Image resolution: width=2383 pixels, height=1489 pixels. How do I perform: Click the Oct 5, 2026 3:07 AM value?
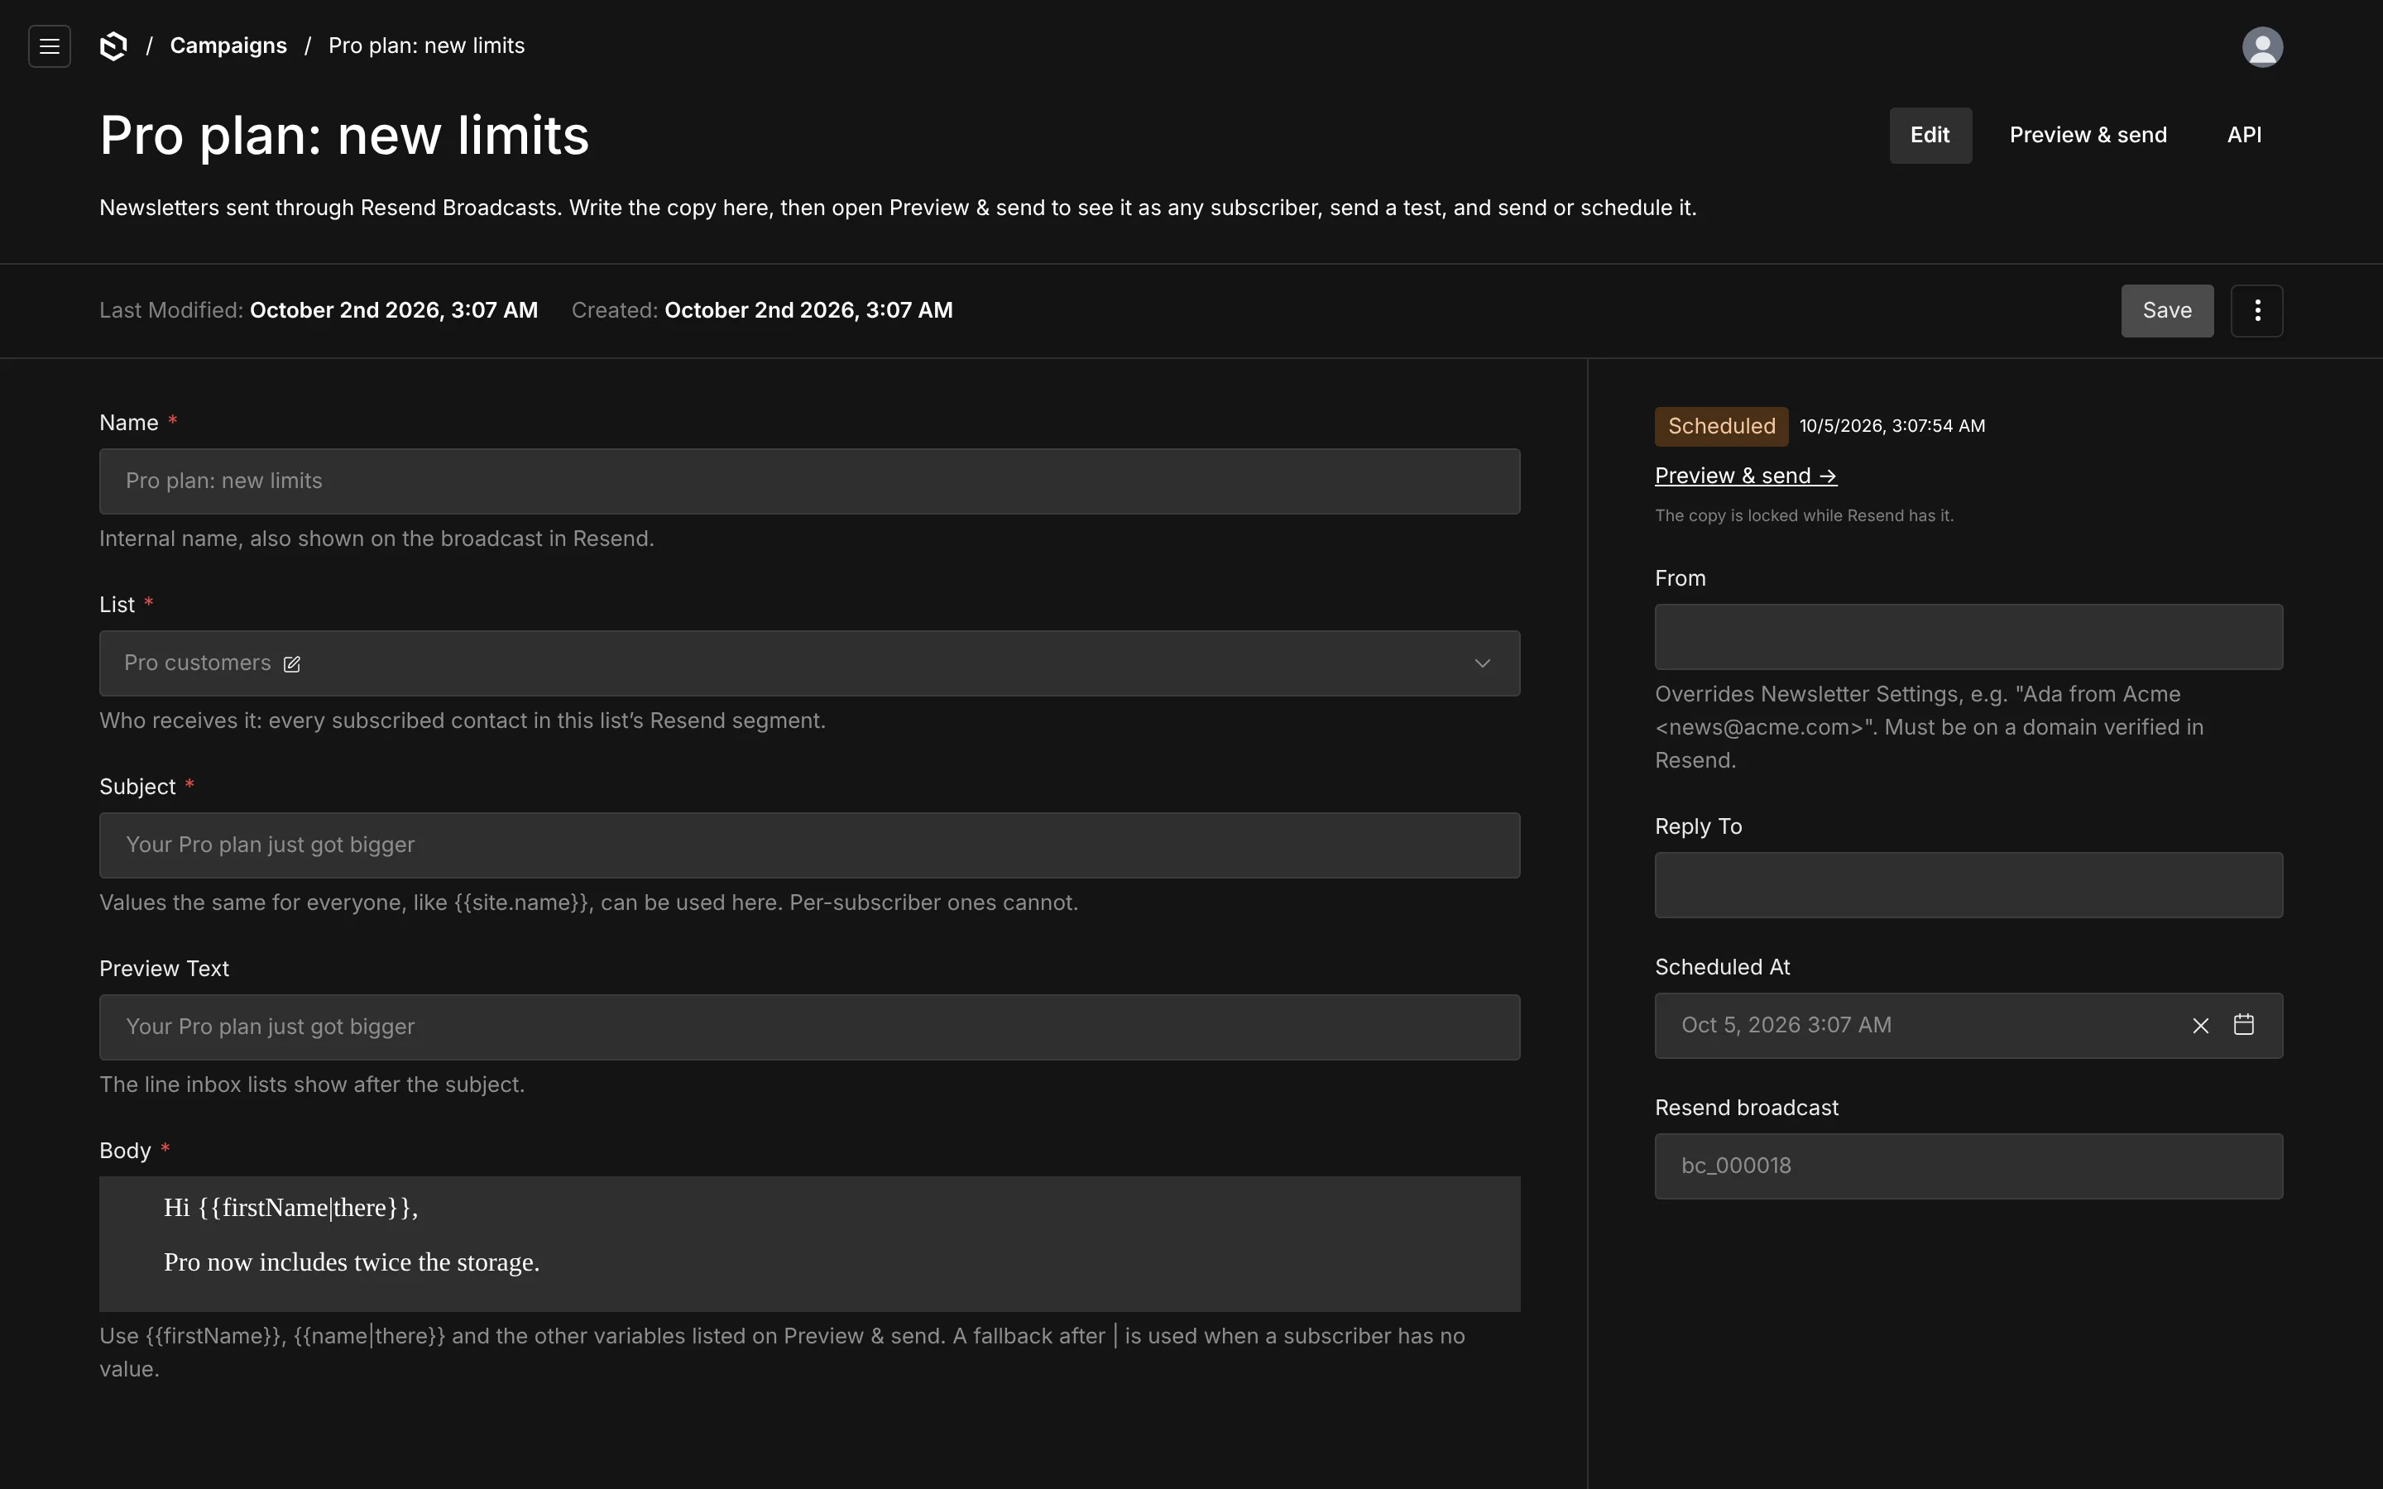1786,1026
